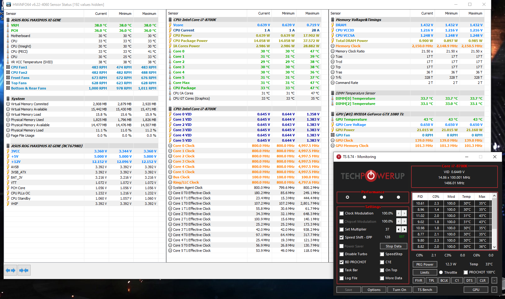Toggle the Task Bar checkbox
This screenshot has width=505, height=299.
[x=341, y=270]
